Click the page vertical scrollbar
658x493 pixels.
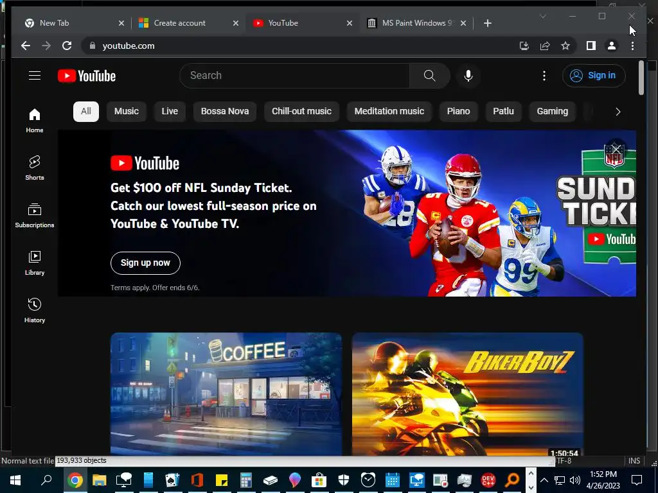point(641,78)
